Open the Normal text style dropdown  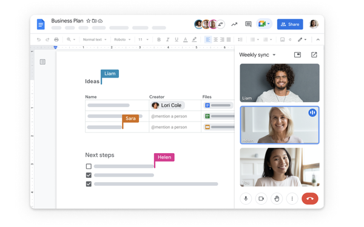[x=95, y=39]
